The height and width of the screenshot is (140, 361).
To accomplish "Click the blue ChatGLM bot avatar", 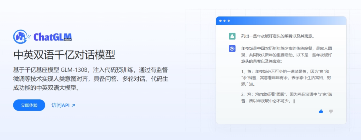I will (x=232, y=49).
